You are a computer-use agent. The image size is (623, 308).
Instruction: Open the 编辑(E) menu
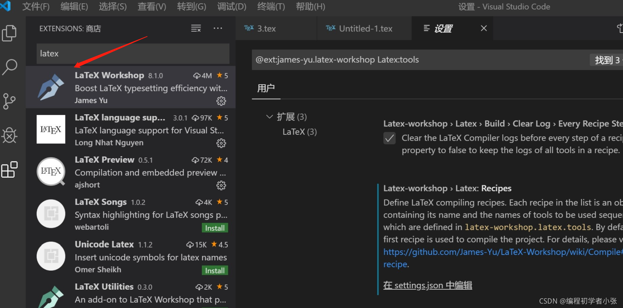(74, 7)
